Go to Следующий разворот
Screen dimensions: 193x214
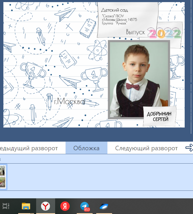(x=146, y=148)
